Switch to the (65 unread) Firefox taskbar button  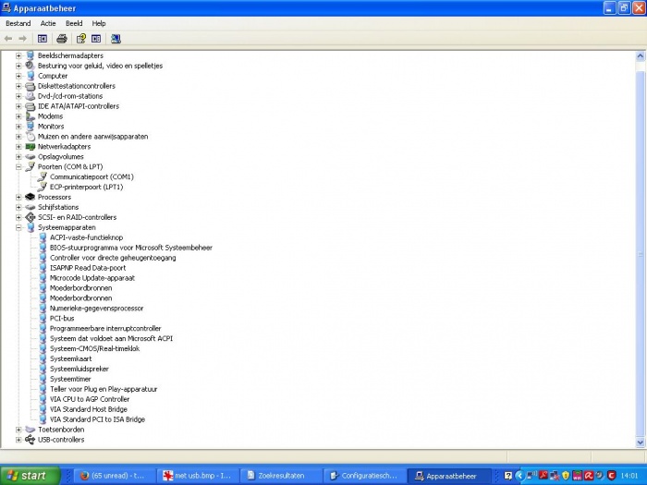pos(115,476)
